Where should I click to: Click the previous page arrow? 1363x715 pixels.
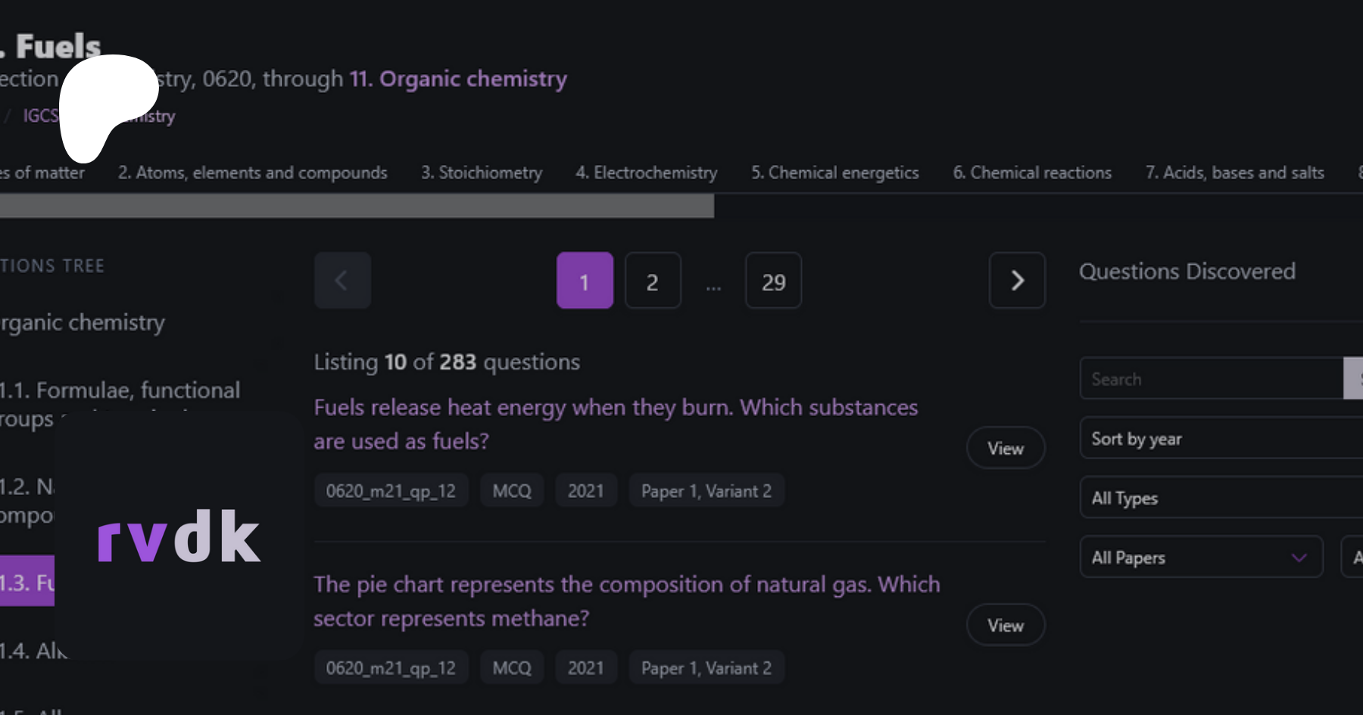click(342, 281)
